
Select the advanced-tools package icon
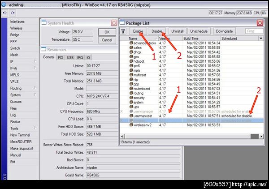(131, 43)
